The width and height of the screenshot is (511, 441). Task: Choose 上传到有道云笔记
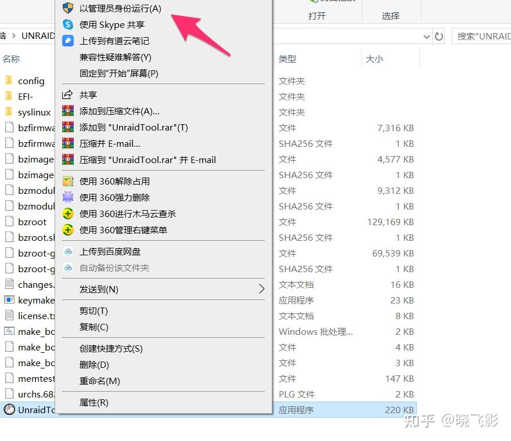tap(114, 41)
